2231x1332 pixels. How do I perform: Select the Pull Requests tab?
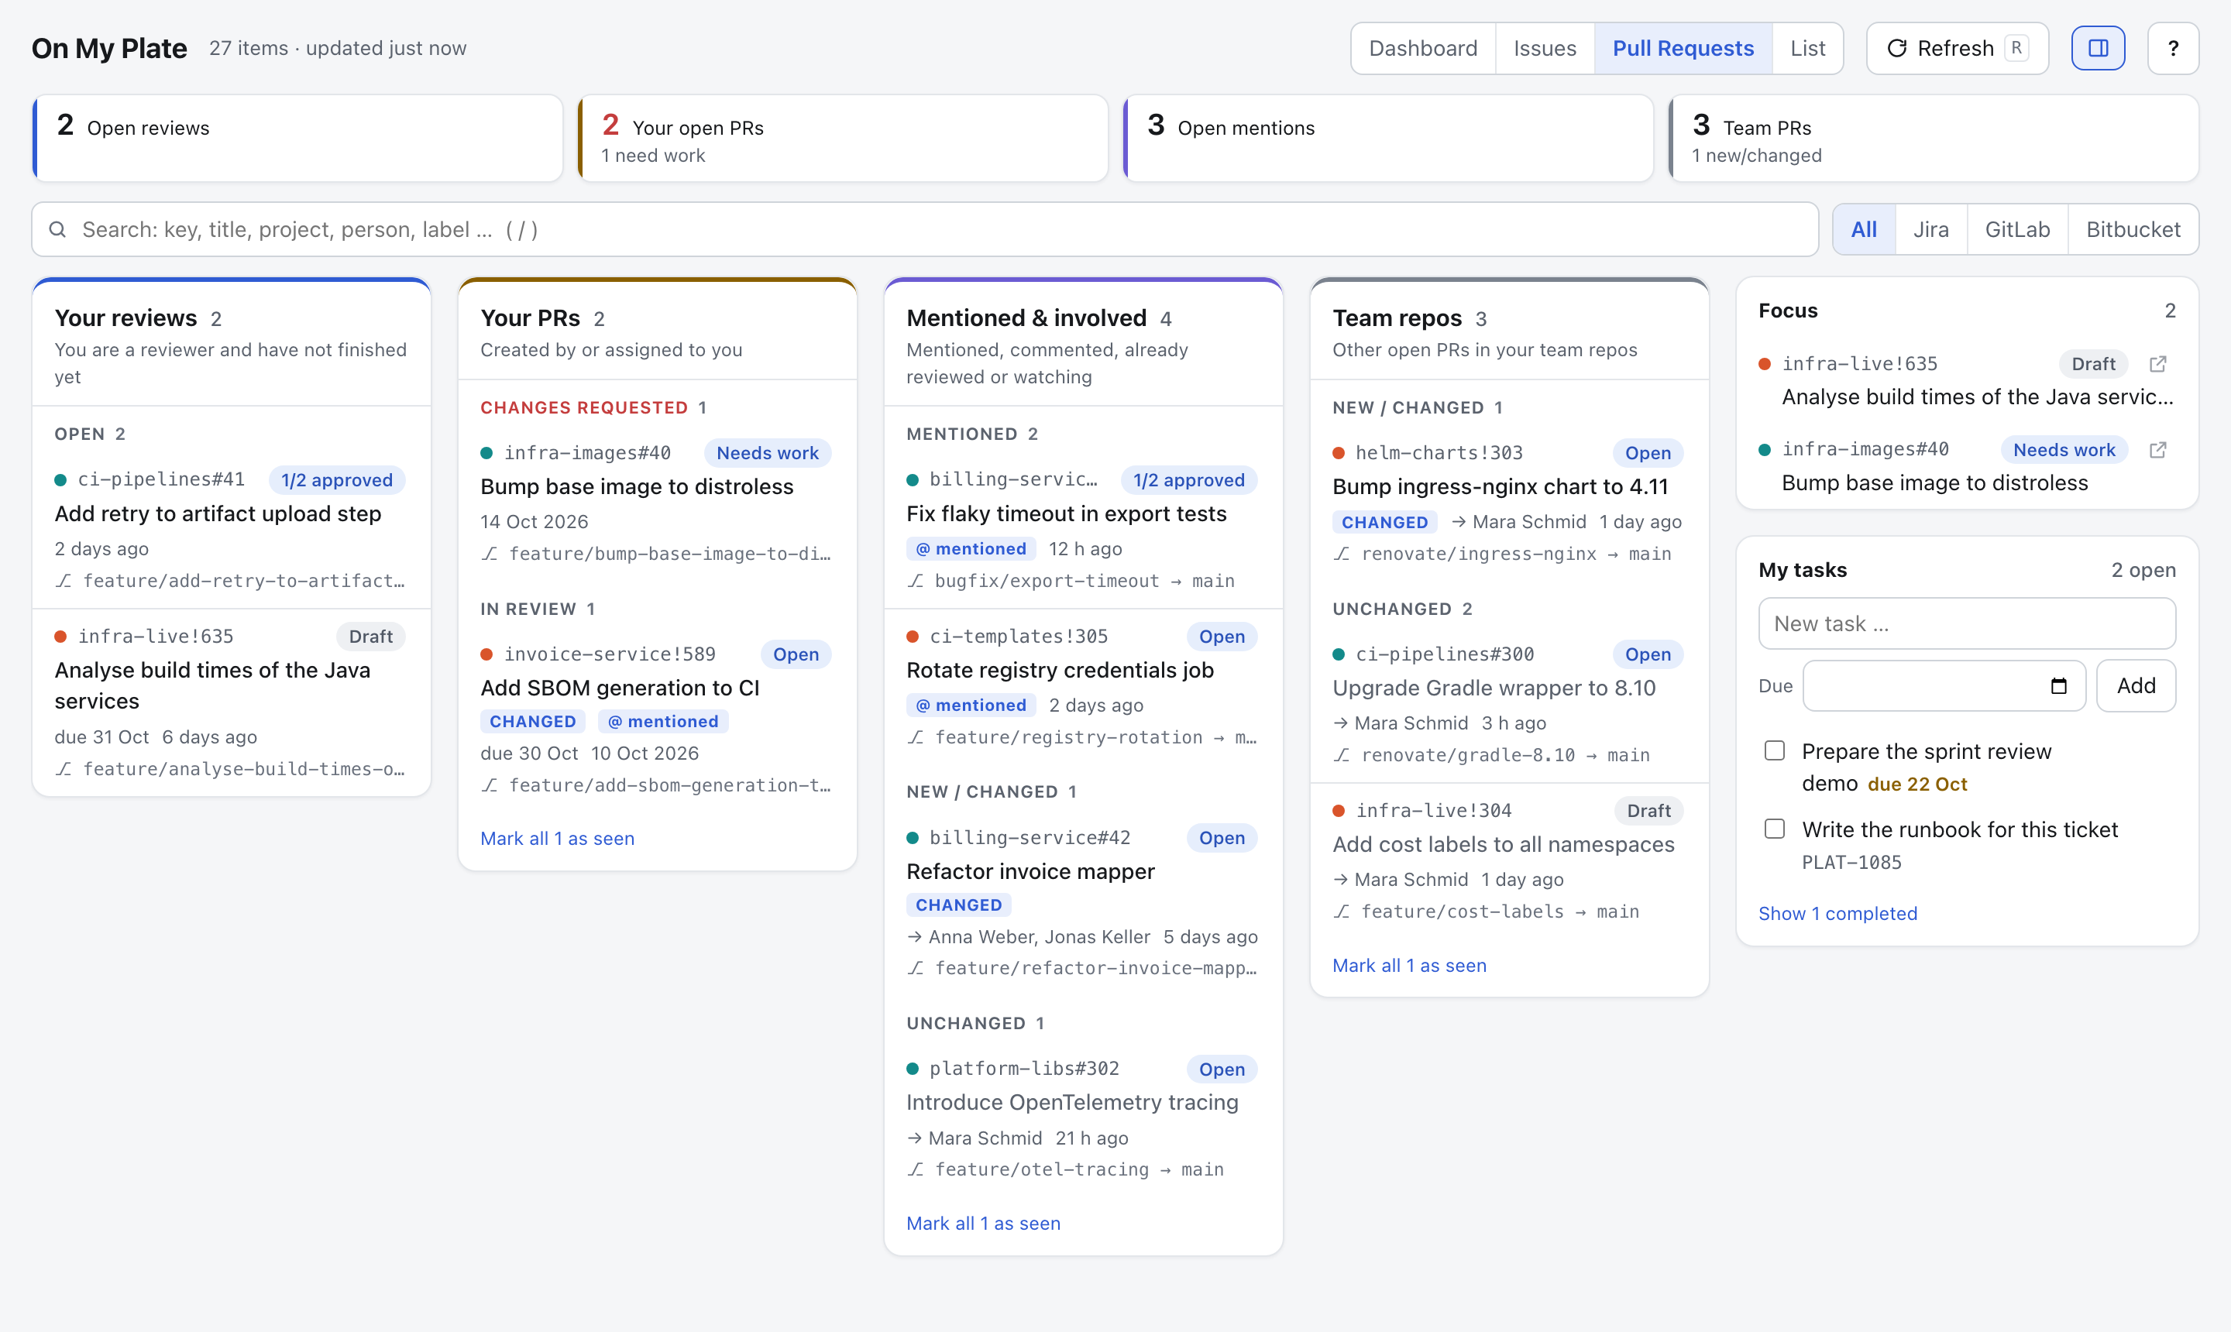[1683, 49]
